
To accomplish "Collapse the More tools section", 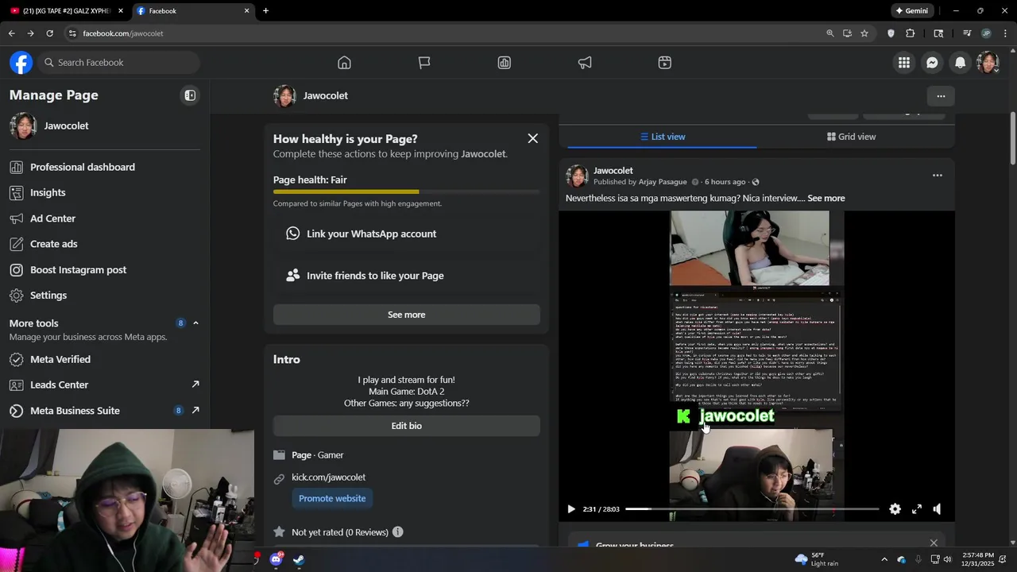I will coord(195,323).
